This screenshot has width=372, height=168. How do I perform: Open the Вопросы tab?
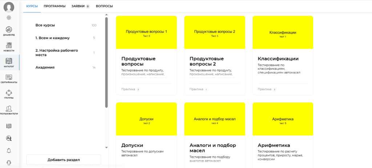104,6
